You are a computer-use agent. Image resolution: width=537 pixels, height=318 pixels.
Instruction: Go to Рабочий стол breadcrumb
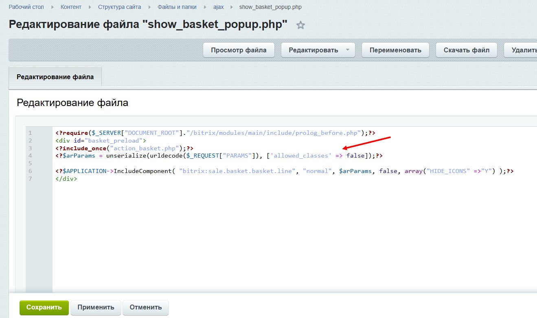[26, 7]
